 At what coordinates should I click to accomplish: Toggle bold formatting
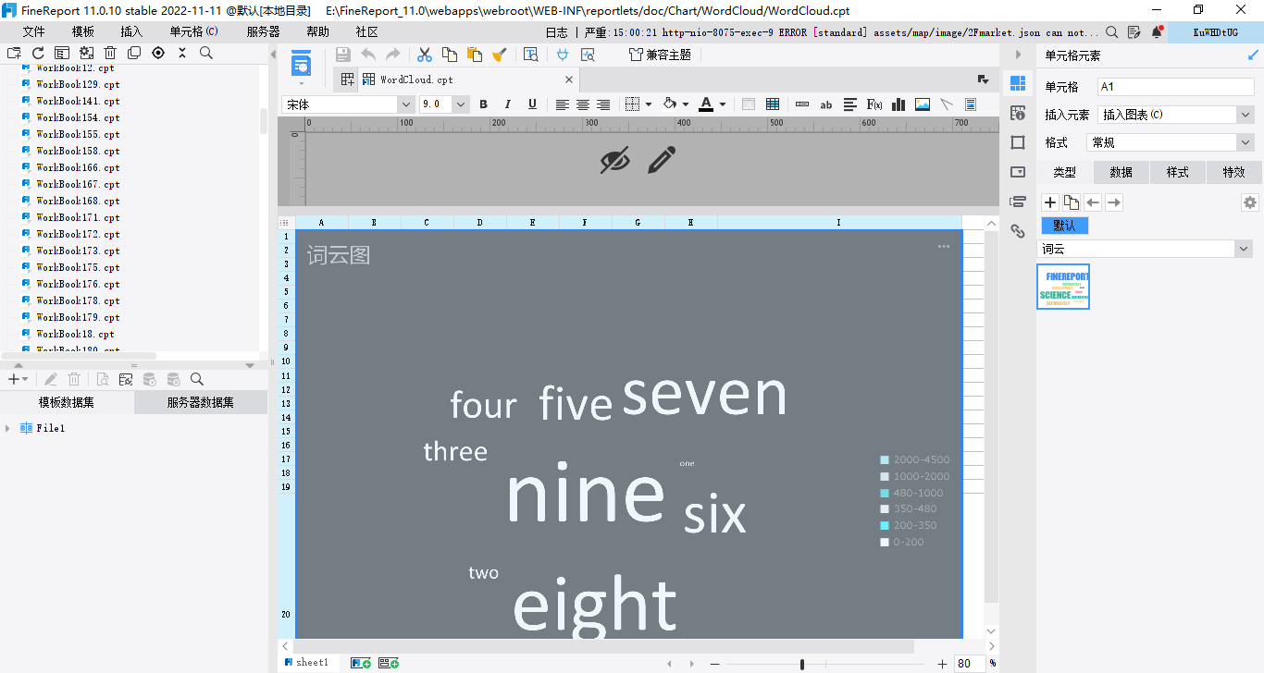pos(483,104)
